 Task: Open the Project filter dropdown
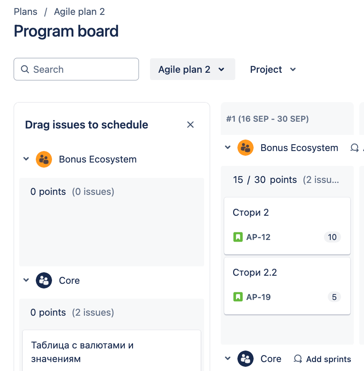(x=273, y=69)
